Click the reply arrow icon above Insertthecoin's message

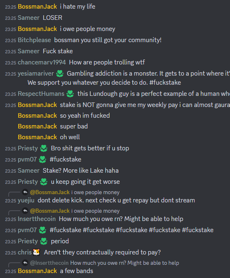tap(25, 211)
